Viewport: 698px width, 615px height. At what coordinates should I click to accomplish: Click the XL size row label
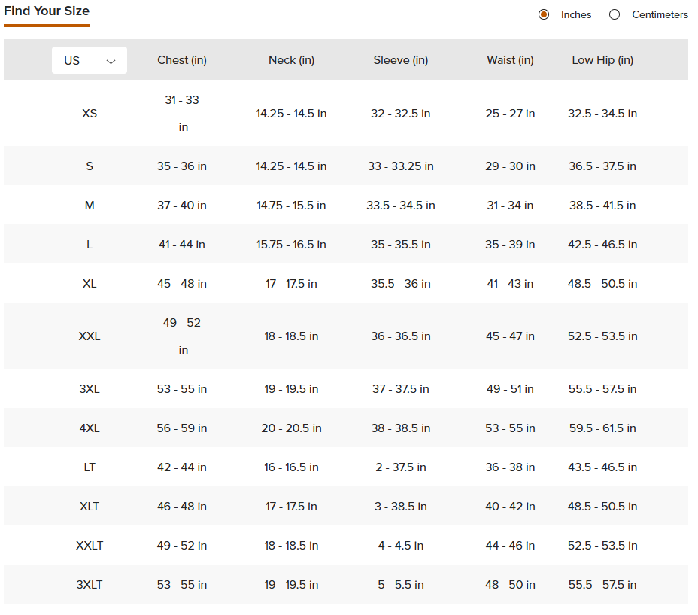(90, 284)
